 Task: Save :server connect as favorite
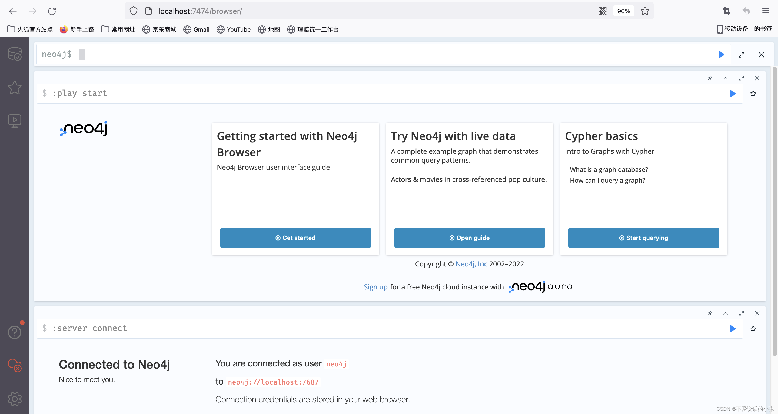click(x=753, y=329)
